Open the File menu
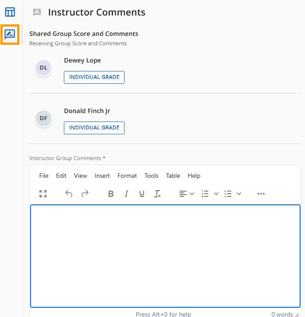Image resolution: width=305 pixels, height=317 pixels. tap(44, 176)
